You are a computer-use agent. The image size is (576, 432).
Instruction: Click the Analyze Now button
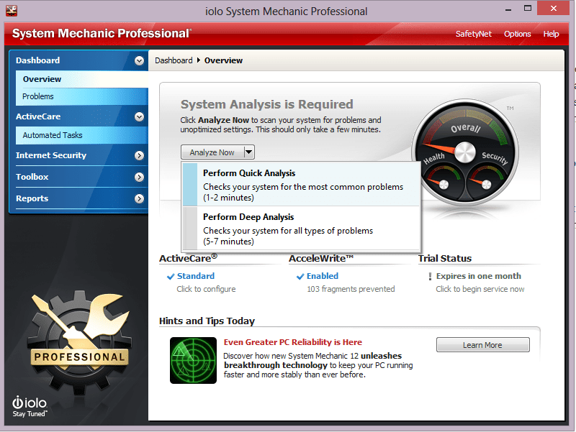click(212, 152)
